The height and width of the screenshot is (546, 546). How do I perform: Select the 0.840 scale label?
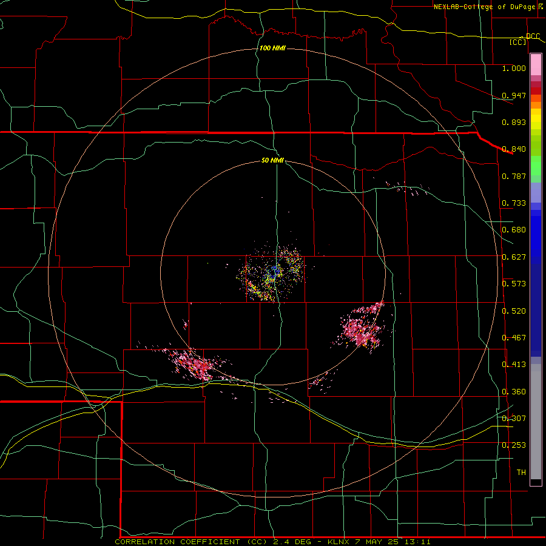tap(514, 149)
